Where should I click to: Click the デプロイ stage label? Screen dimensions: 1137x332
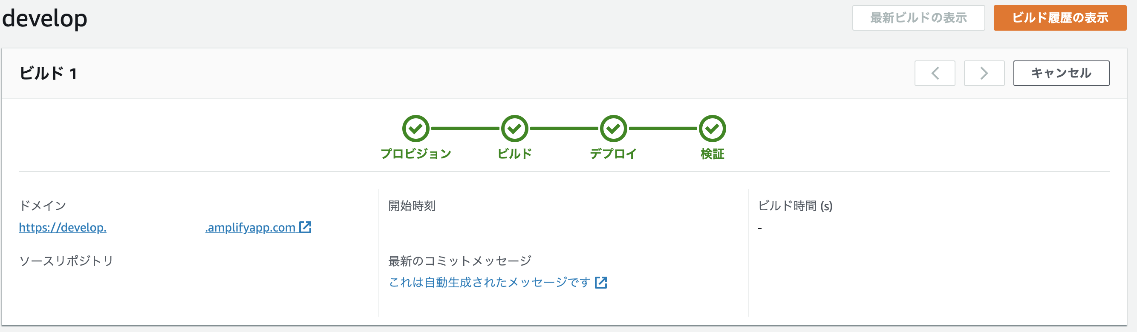pos(613,155)
